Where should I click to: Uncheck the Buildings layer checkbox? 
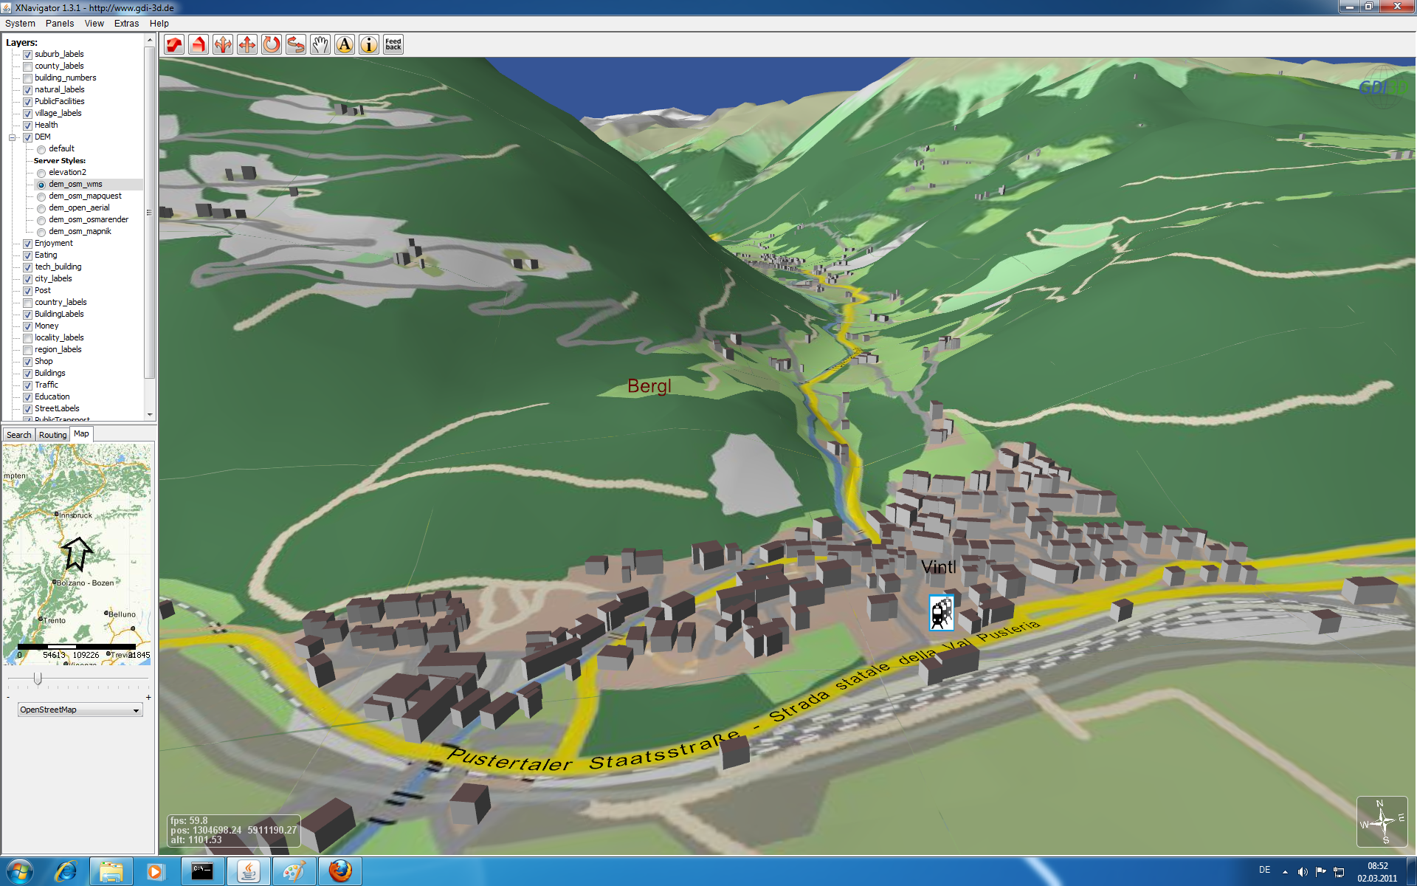point(27,374)
